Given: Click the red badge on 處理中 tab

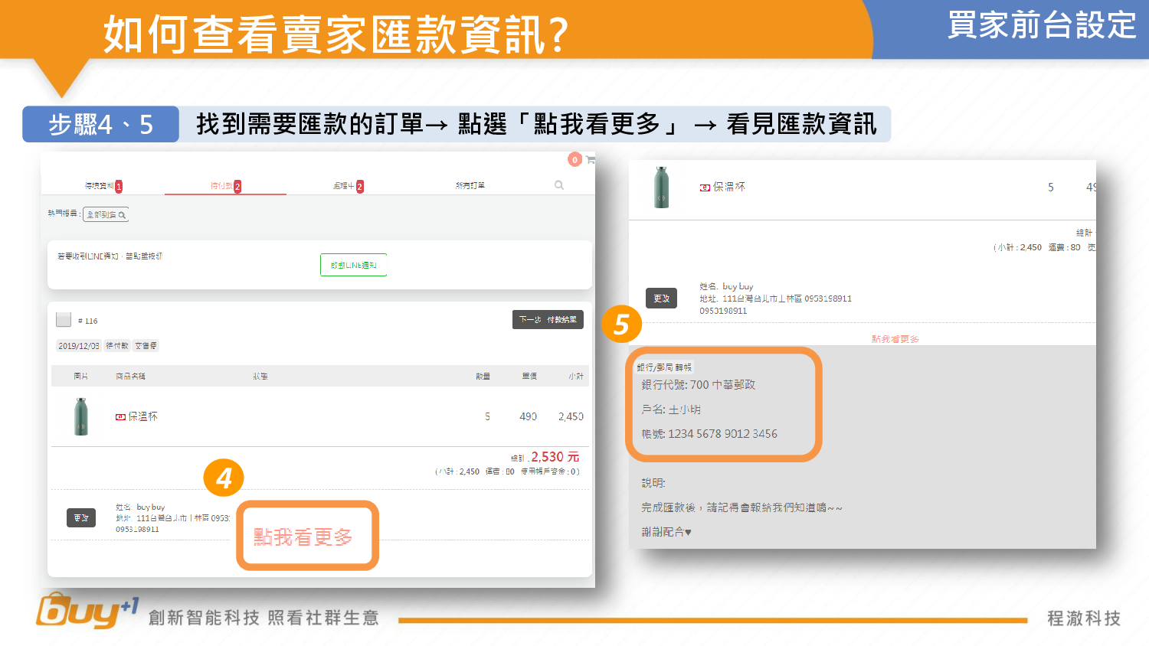Looking at the screenshot, I should click(x=359, y=187).
